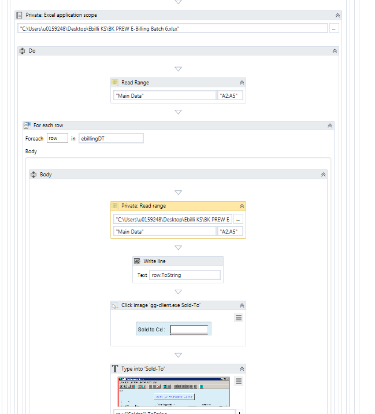The image size is (375, 414).
Task: Click the Excel application scope activity icon
Action: click(x=19, y=15)
